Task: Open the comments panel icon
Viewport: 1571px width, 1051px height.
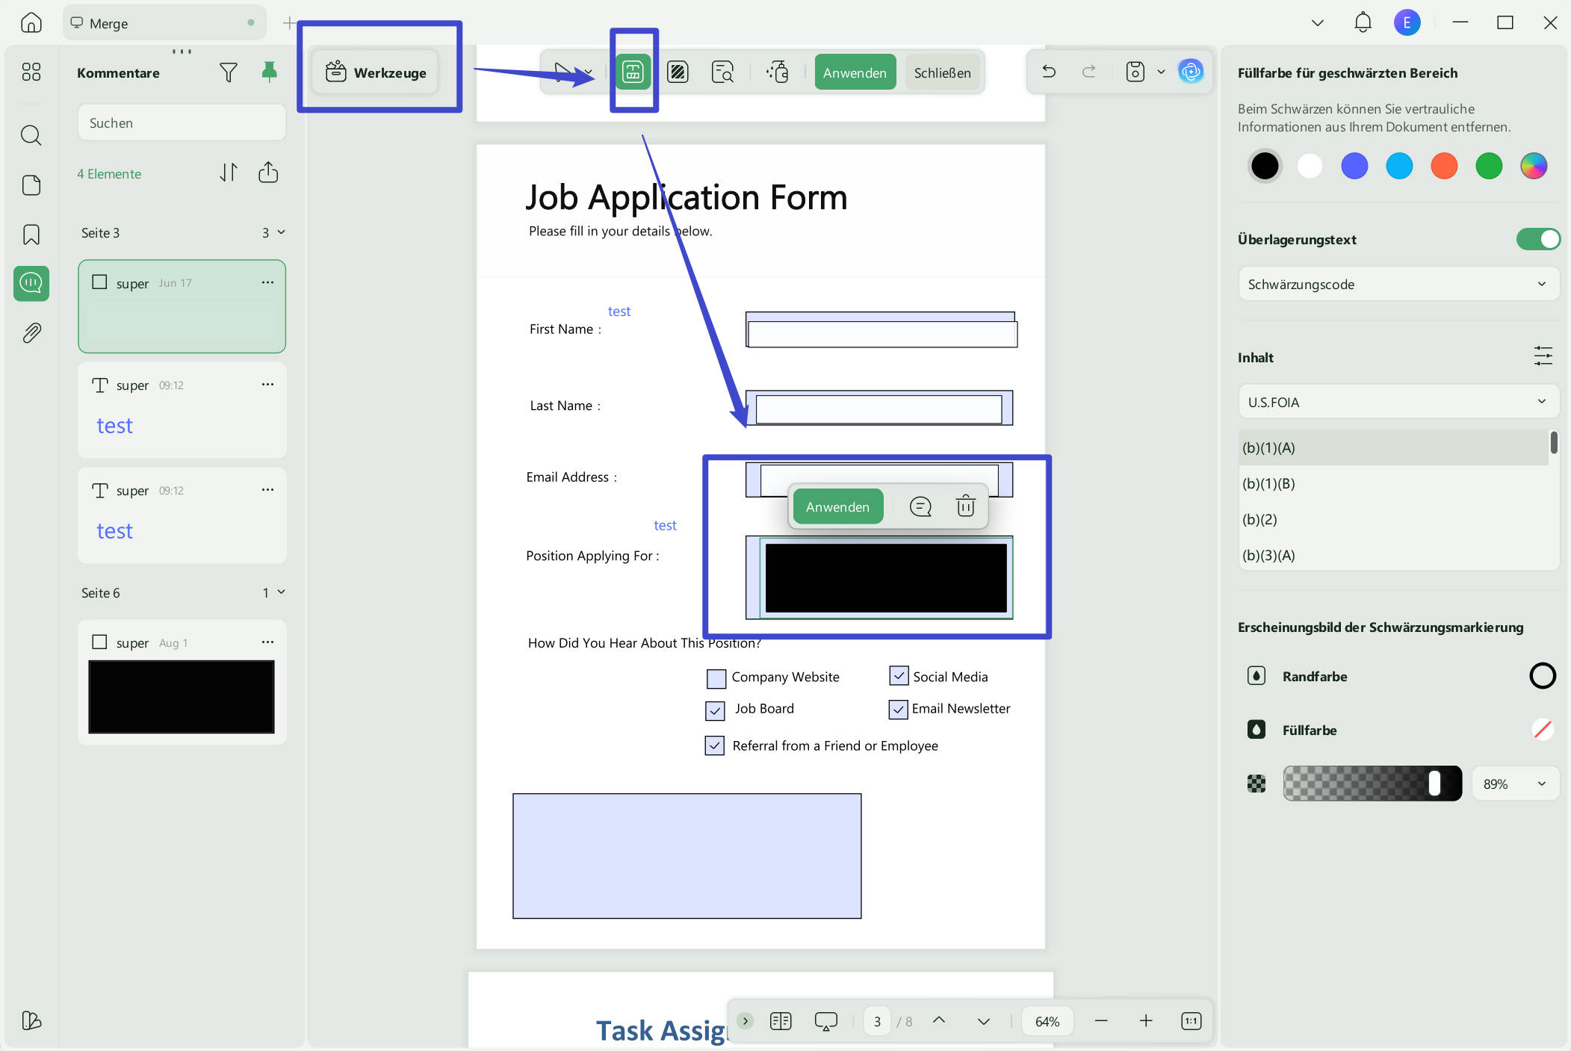Action: (x=31, y=283)
